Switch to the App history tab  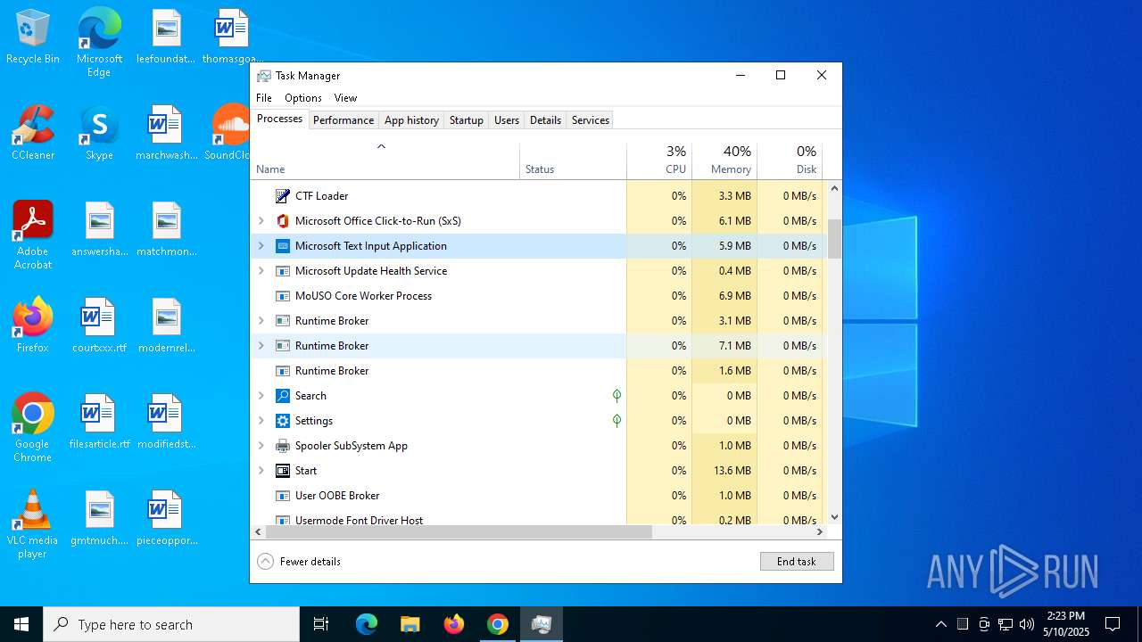[x=411, y=120]
